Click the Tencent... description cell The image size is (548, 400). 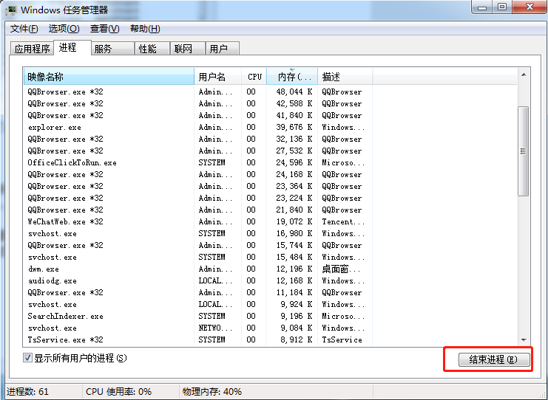click(343, 221)
